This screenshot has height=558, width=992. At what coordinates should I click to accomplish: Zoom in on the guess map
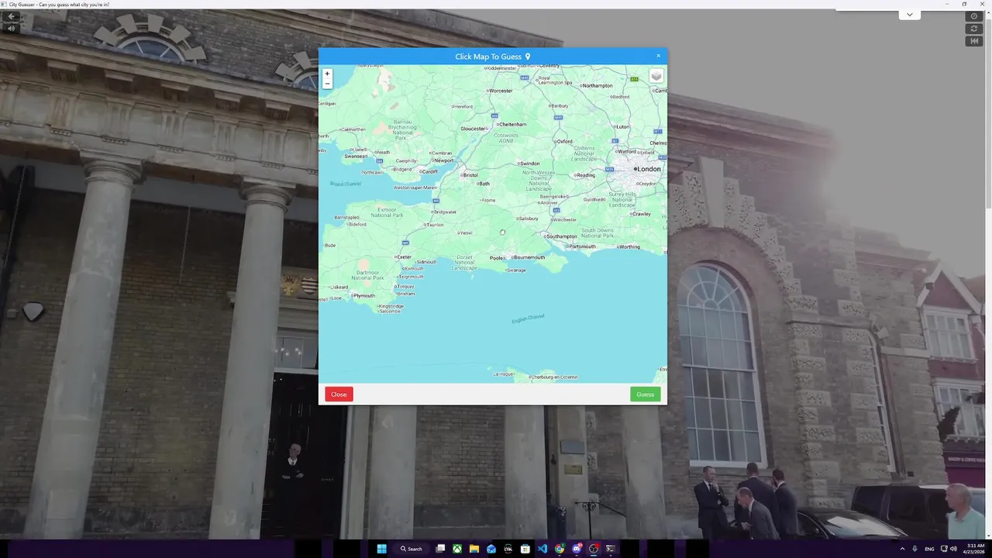(327, 74)
